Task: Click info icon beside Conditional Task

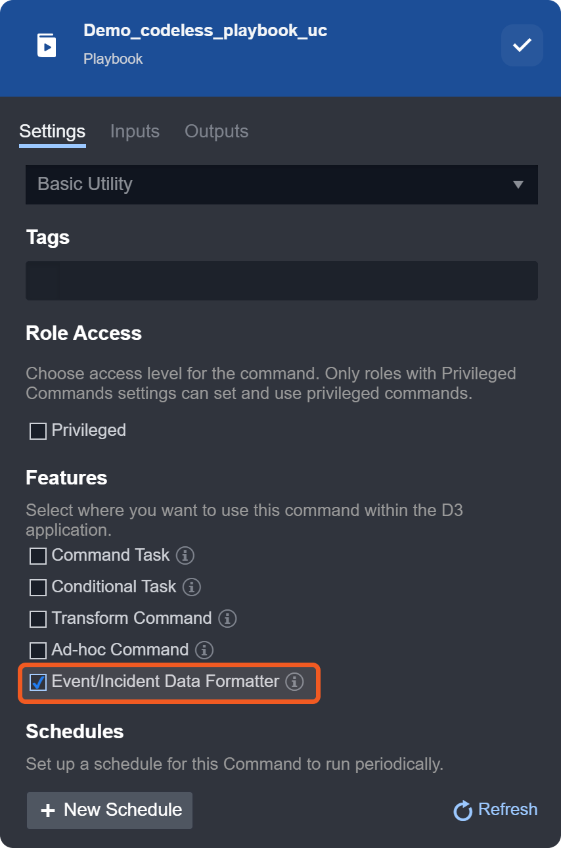Action: 191,587
